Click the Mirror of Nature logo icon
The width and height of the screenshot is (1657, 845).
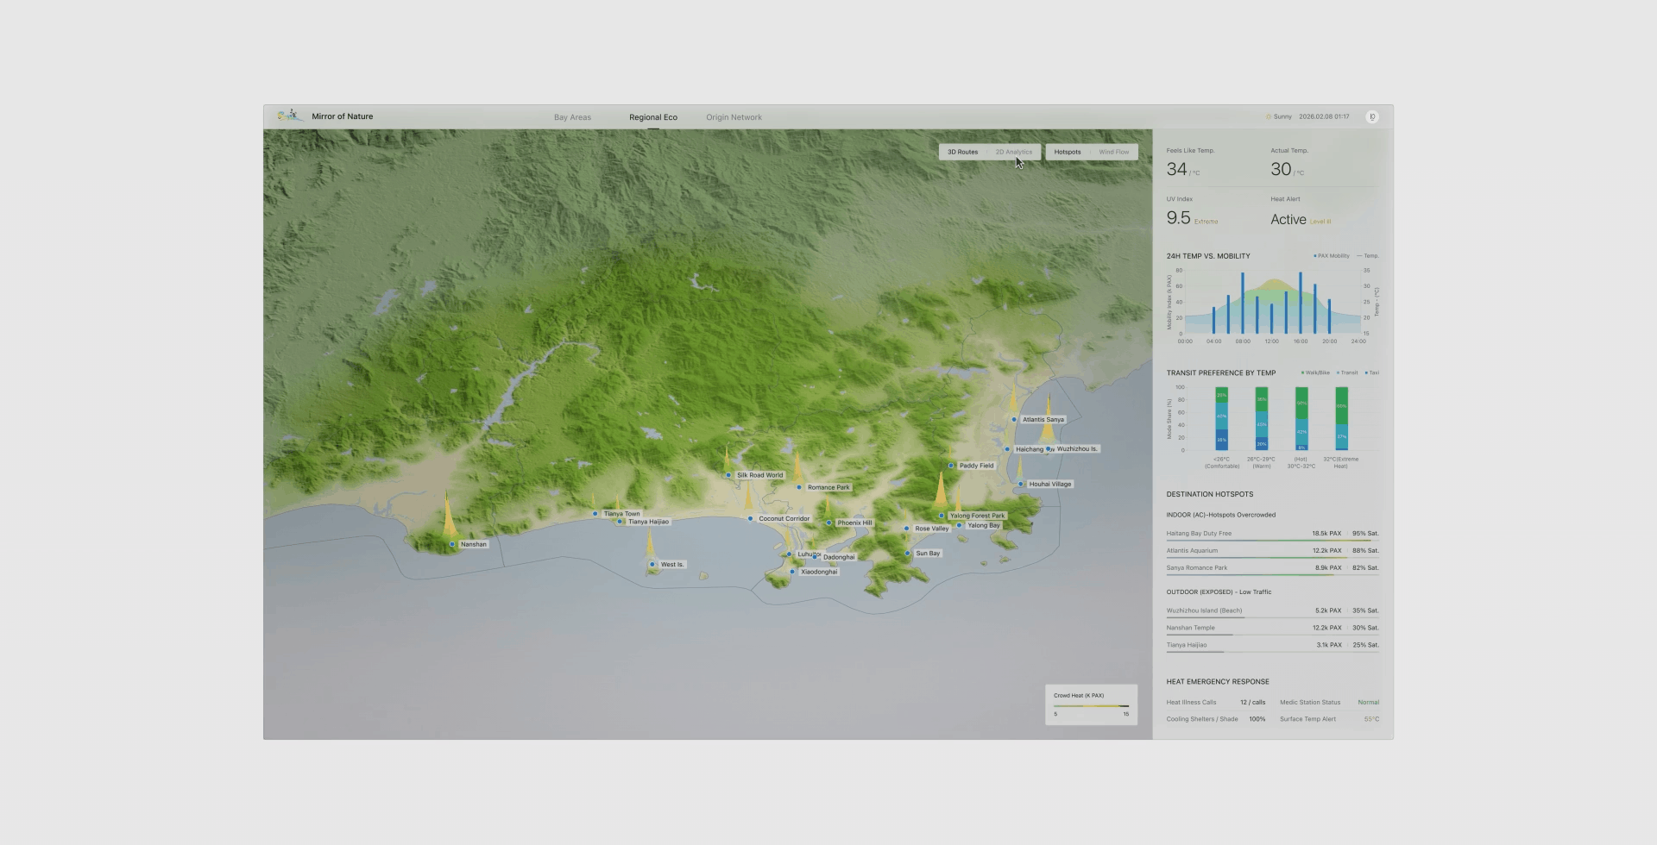[x=289, y=116]
